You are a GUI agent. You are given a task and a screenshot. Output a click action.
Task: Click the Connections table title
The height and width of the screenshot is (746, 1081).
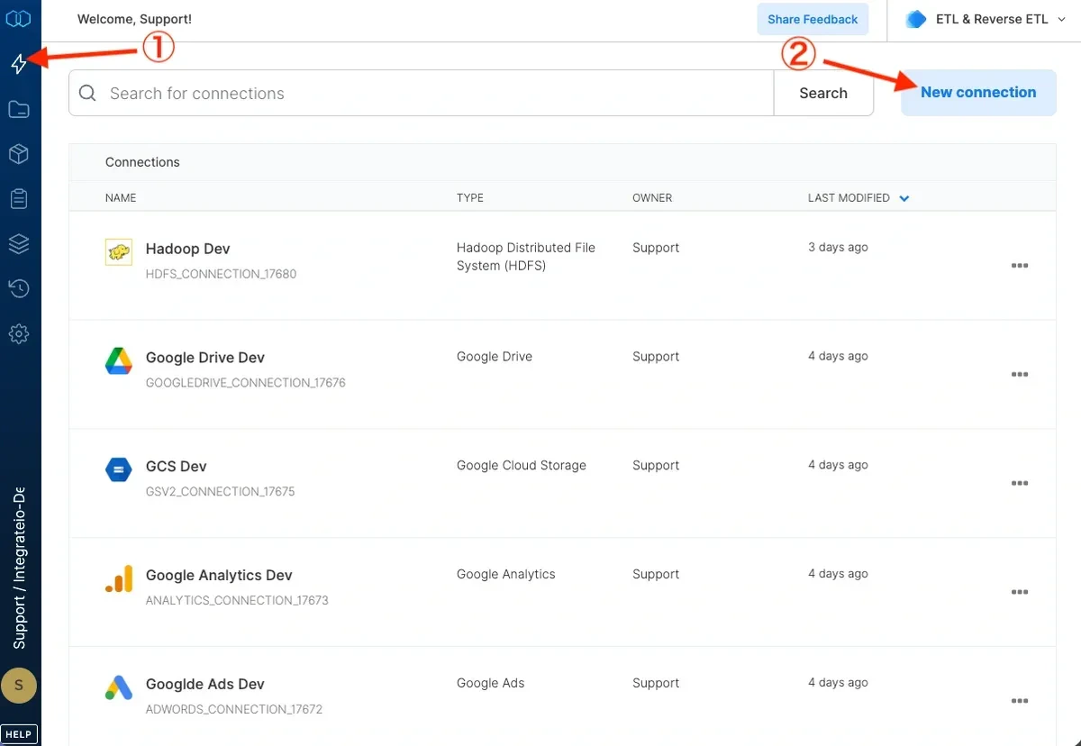pos(142,162)
